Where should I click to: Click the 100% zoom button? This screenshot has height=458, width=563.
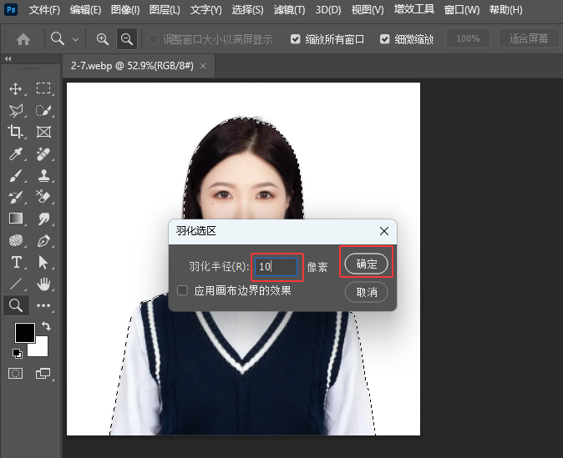coord(468,38)
